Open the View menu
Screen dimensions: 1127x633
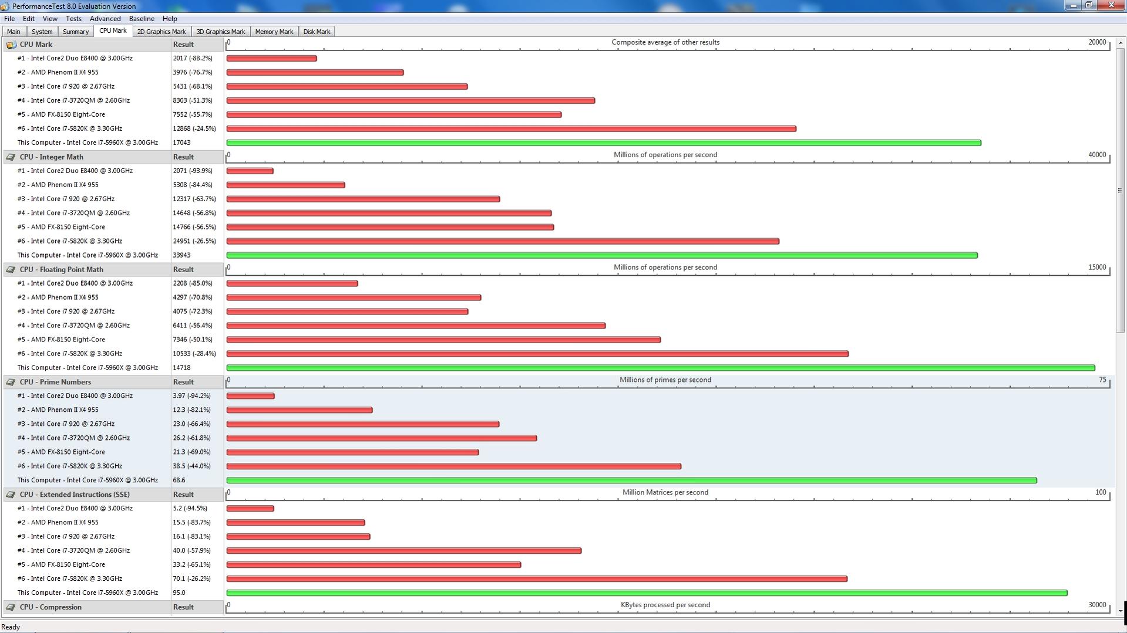[50, 19]
